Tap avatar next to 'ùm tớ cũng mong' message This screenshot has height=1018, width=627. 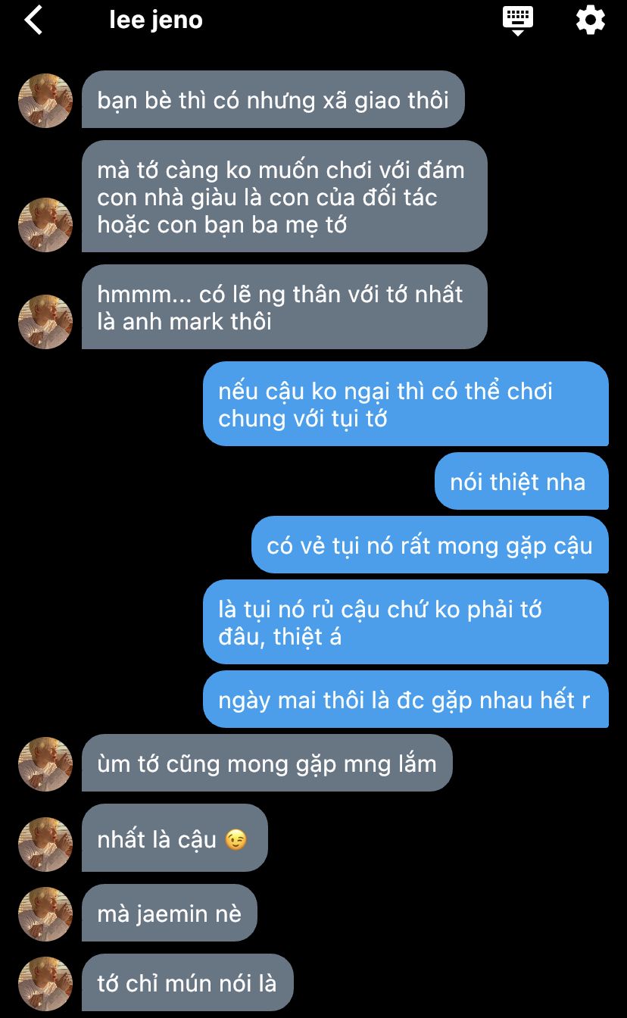45,764
